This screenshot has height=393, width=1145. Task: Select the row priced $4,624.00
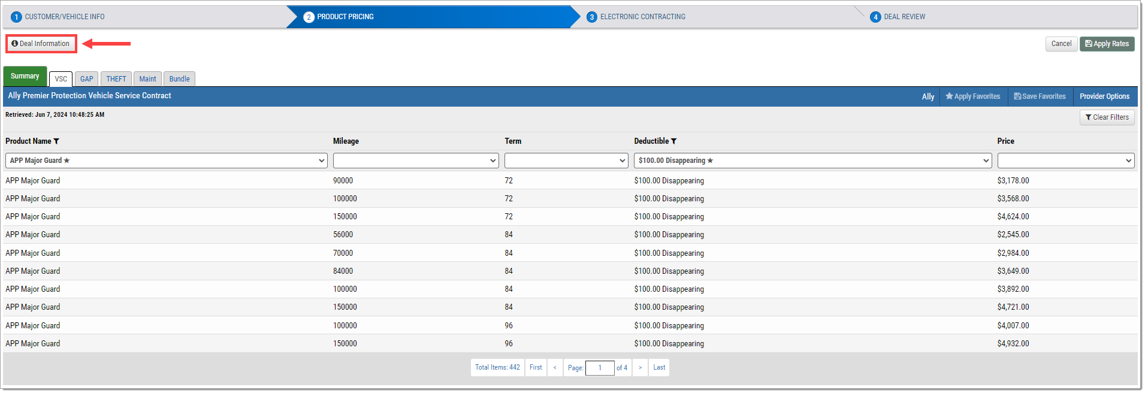click(x=570, y=217)
